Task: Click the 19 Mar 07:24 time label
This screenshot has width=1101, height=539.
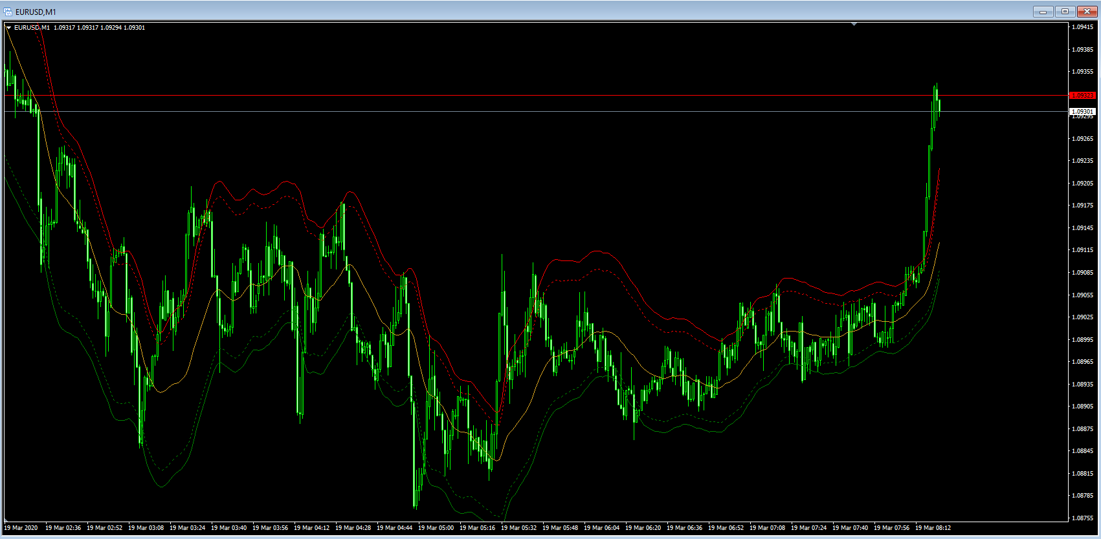Action: 808,528
